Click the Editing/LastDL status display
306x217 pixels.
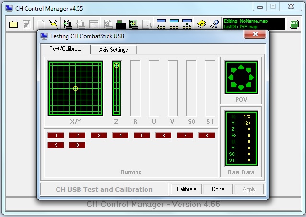254,24
